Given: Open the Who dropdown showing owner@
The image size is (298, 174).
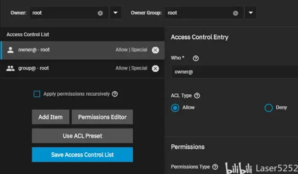Looking at the screenshot, I should click(234, 72).
